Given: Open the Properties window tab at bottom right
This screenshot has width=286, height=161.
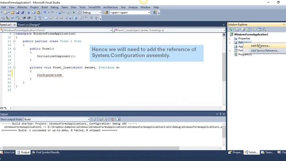Looking at the screenshot, I should pyautogui.click(x=236, y=152).
